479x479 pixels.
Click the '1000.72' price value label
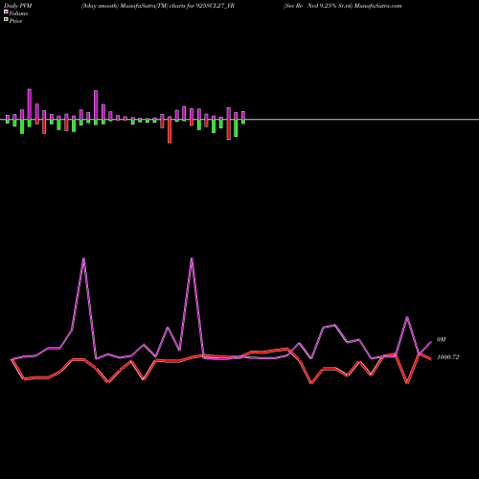[x=448, y=357]
